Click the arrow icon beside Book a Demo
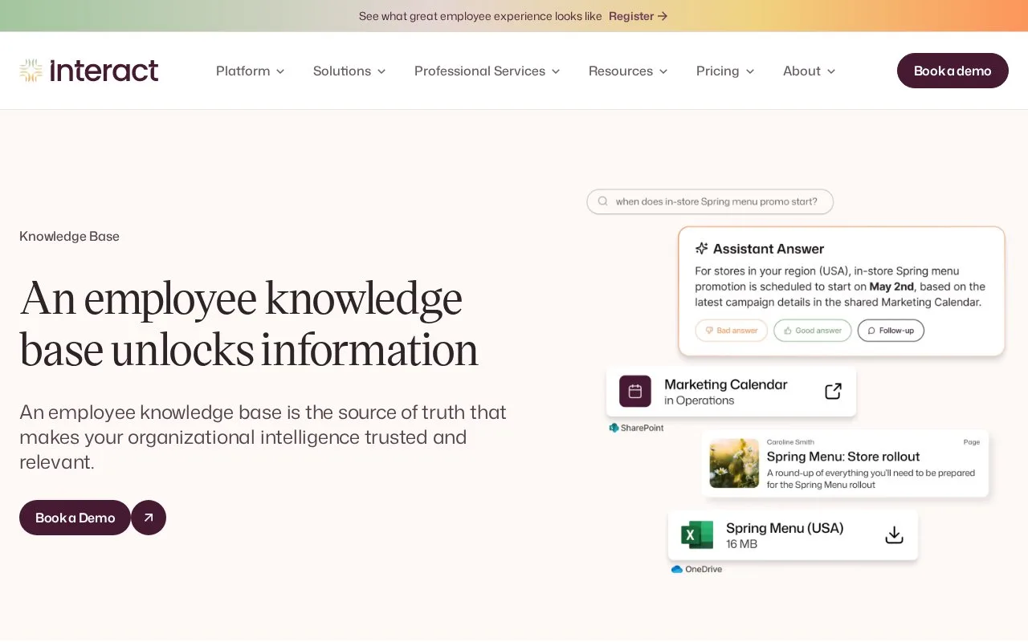This screenshot has width=1028, height=642. point(149,518)
